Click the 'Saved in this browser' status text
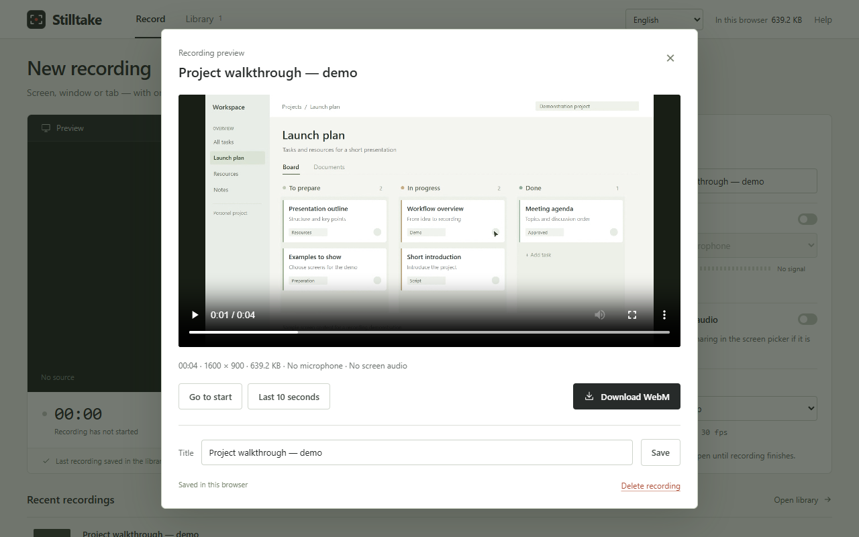This screenshot has height=537, width=859. pos(213,485)
